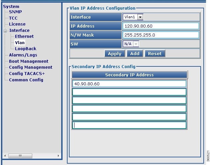Screen dimensions: 210x165
Task: Click the sidebar scrollbar left arrow
Action: pos(5,156)
